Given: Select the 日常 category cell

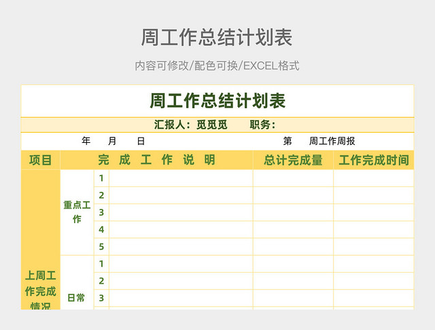Looking at the screenshot, I should coord(77,282).
